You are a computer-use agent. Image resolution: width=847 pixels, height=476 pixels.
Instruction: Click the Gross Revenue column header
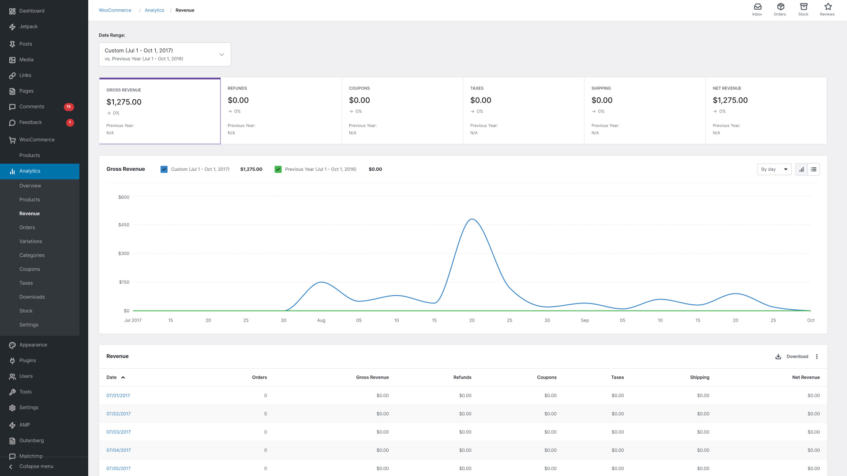[x=372, y=378]
